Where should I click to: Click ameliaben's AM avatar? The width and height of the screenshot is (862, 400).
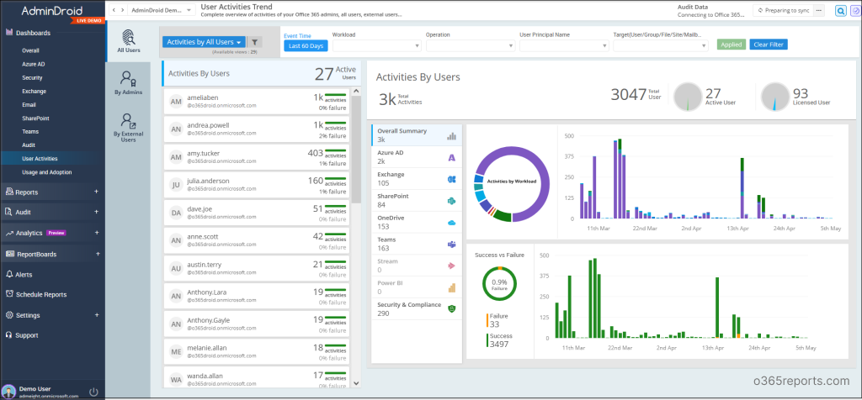176,102
